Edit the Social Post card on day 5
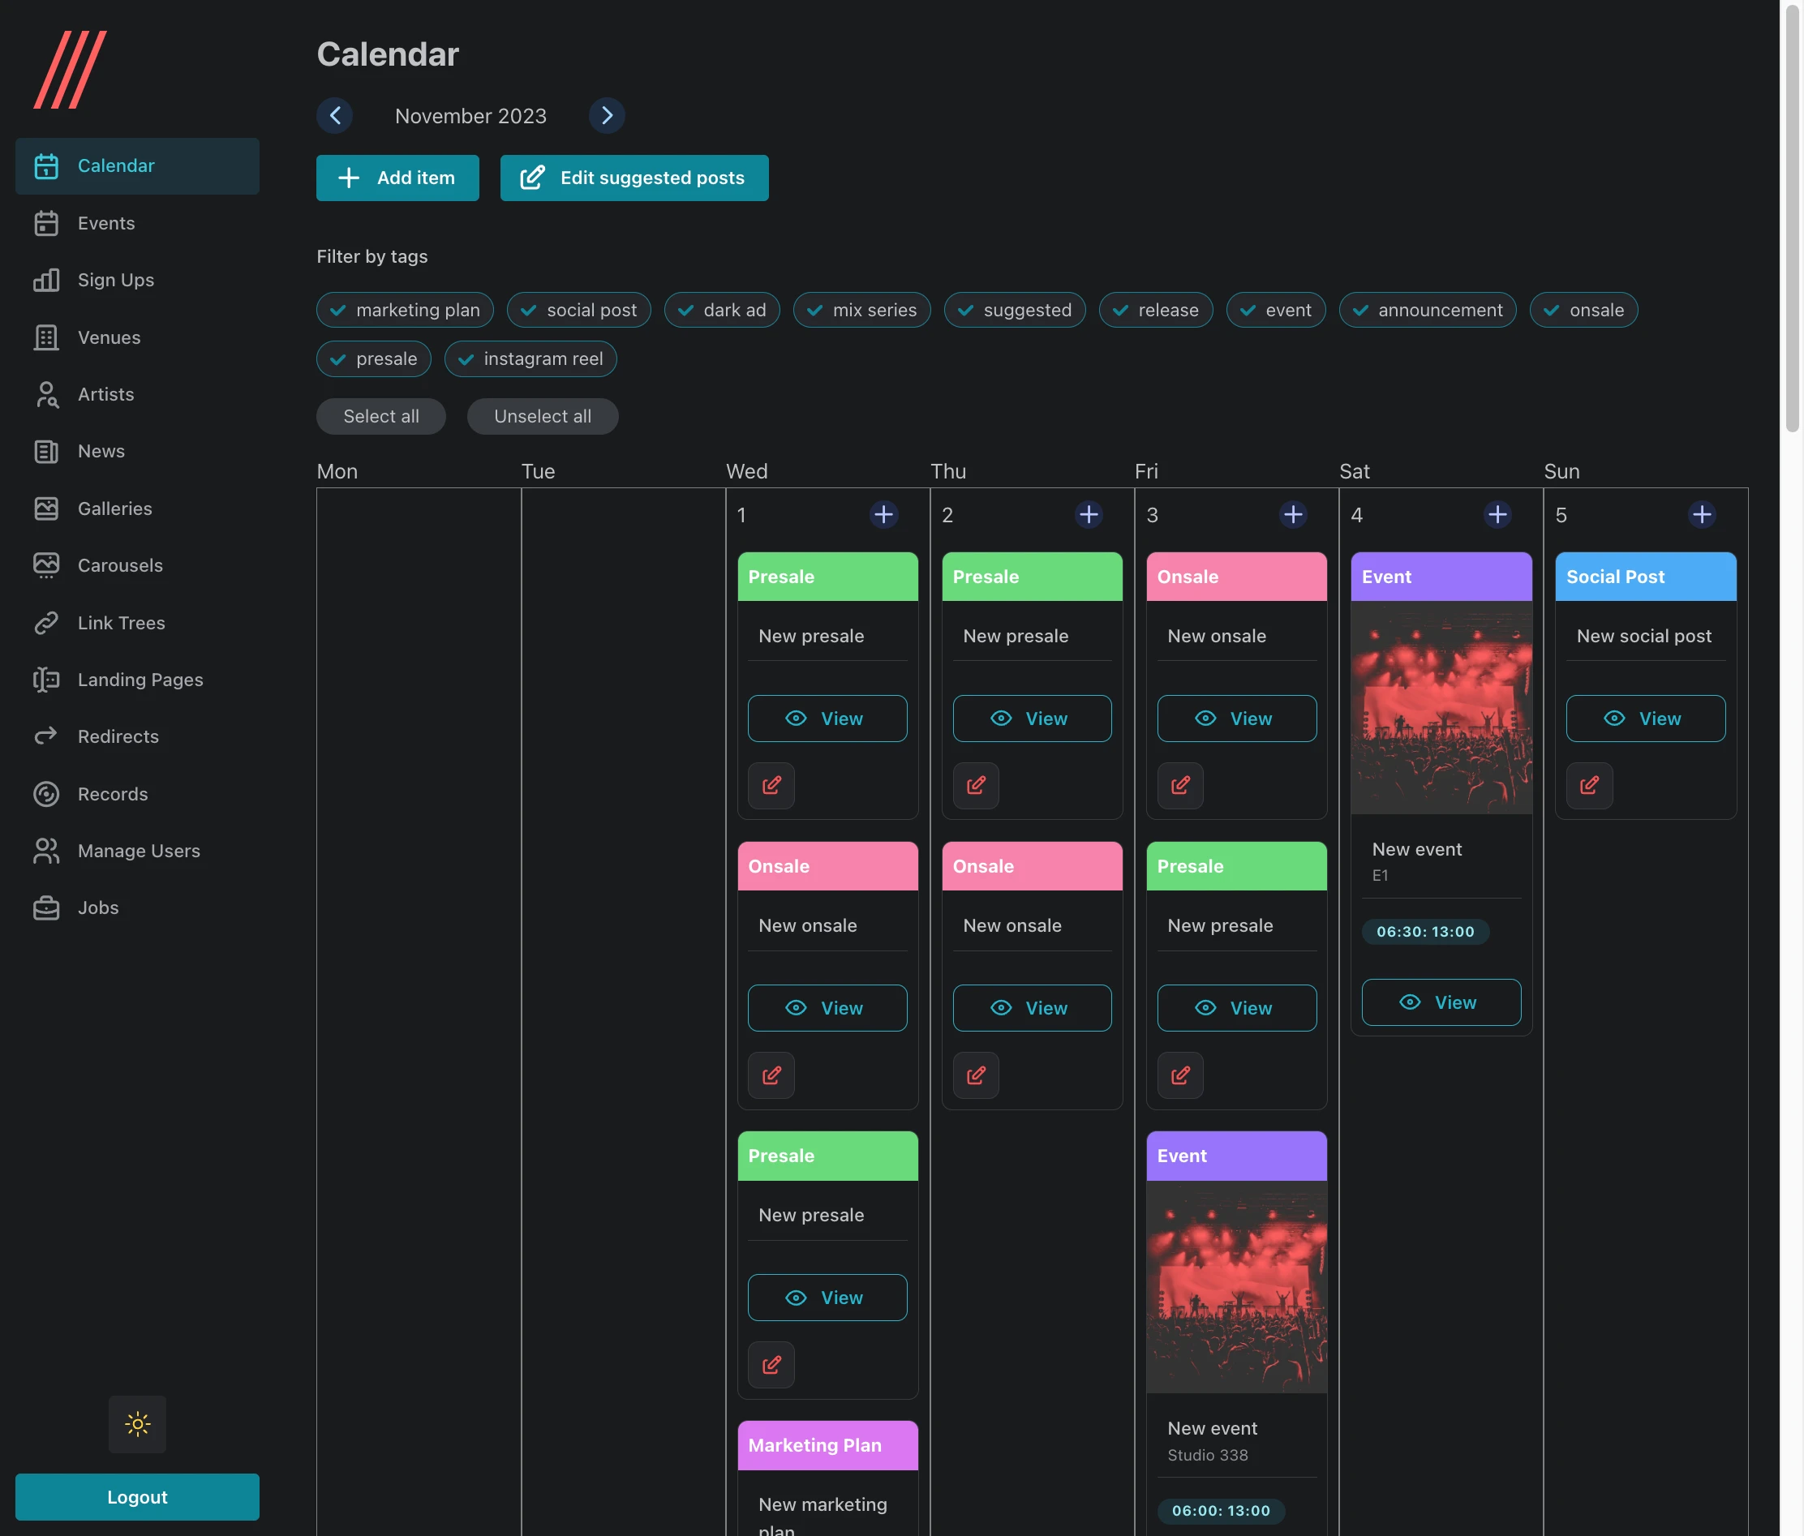 pos(1590,786)
